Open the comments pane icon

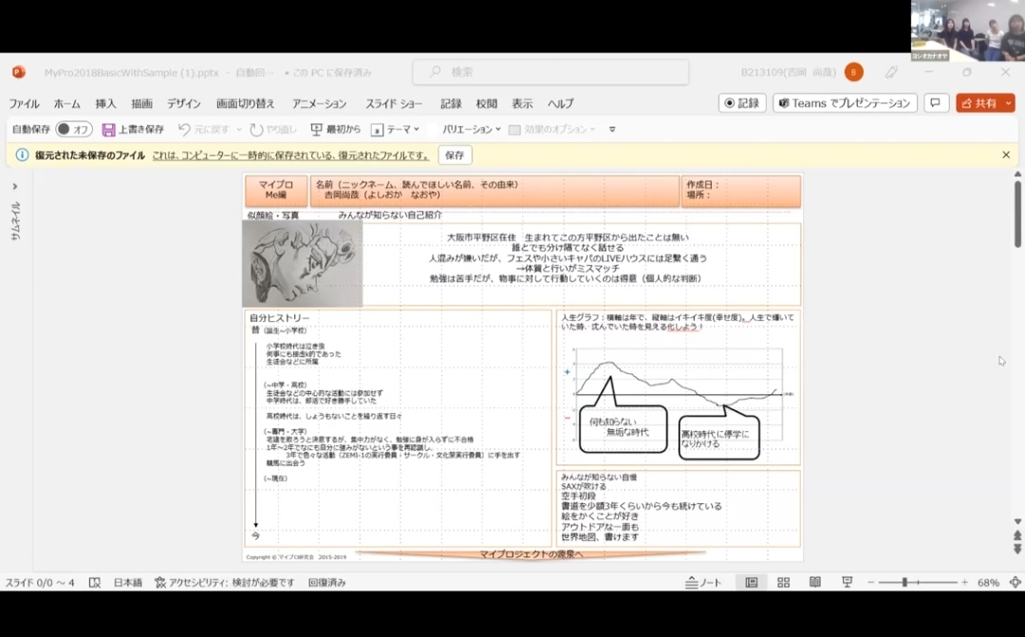(936, 103)
